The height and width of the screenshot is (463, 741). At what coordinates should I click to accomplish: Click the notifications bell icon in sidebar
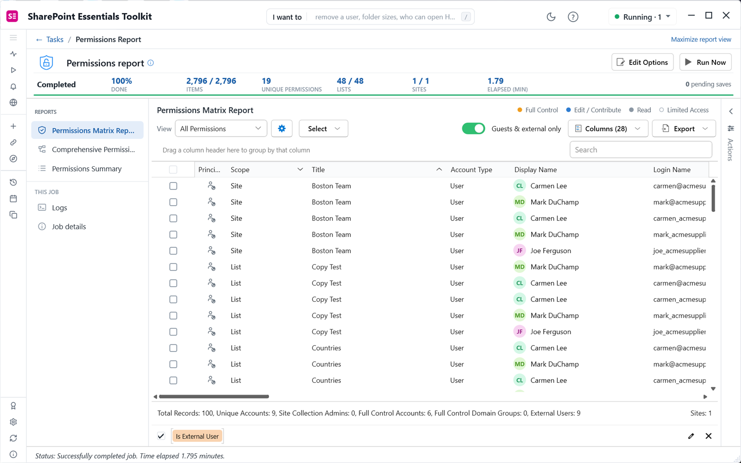click(13, 87)
